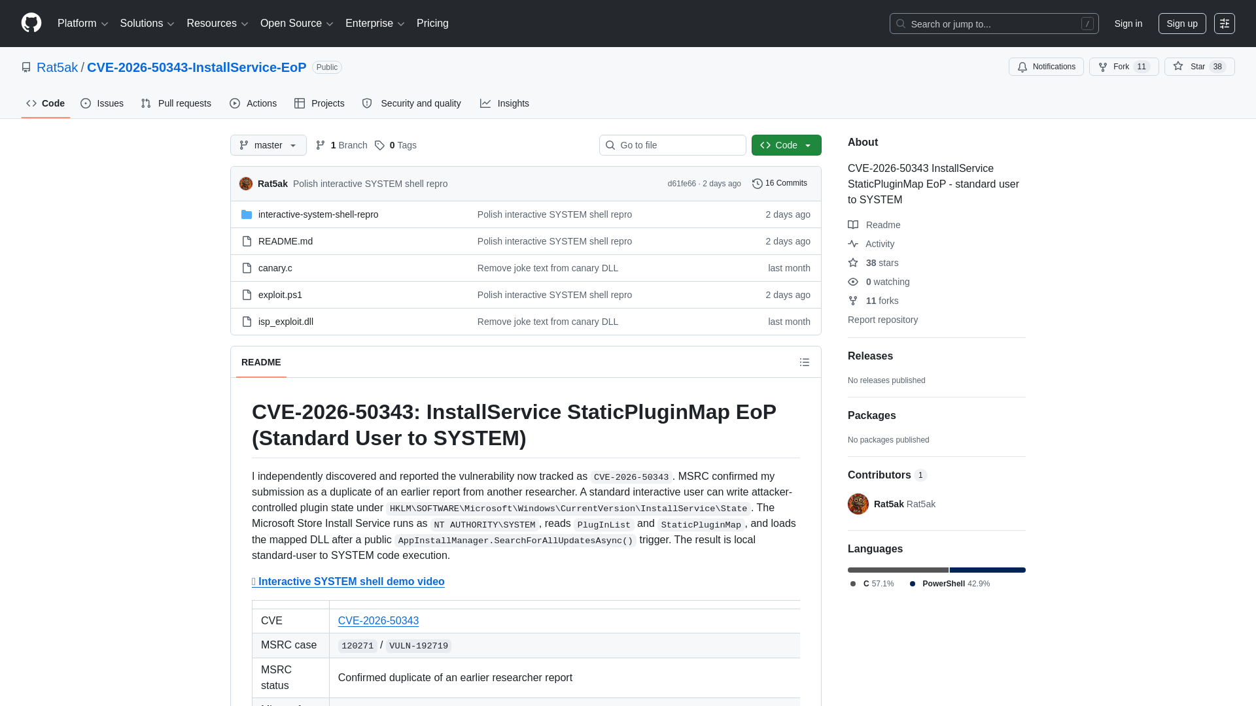Open the CVE-2026-50343 table link
This screenshot has height=706, width=1256.
click(378, 621)
